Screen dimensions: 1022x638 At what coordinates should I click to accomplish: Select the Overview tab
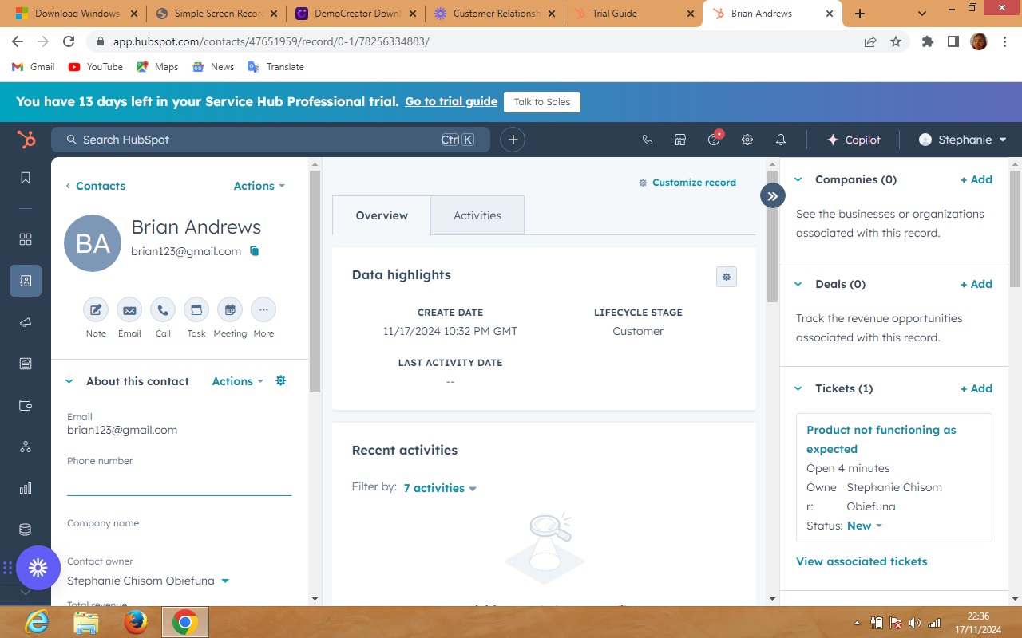click(382, 215)
